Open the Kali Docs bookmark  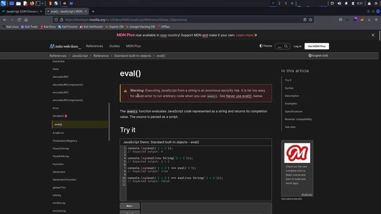48,27
